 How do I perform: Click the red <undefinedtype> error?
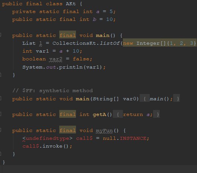point(47,138)
